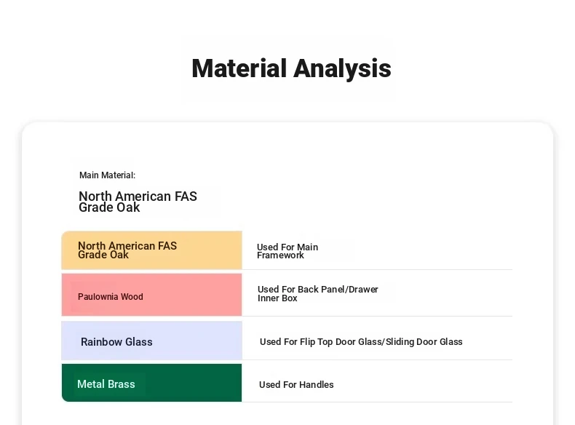The height and width of the screenshot is (425, 575).
Task: Click "Sliding Door Glass" in the glass row
Action: 424,342
